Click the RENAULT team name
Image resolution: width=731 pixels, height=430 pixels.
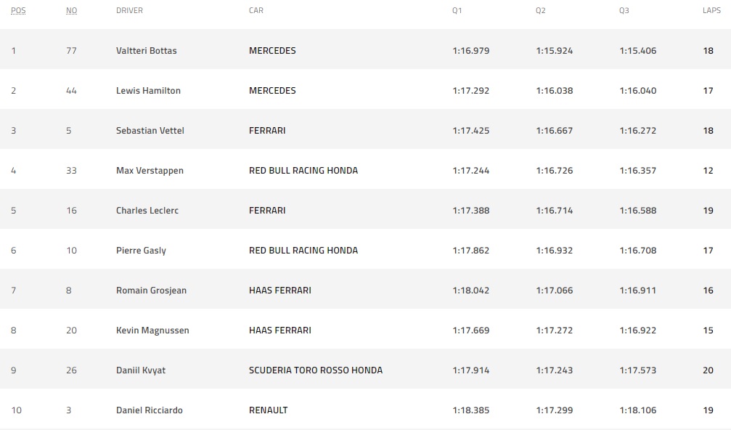click(x=268, y=410)
